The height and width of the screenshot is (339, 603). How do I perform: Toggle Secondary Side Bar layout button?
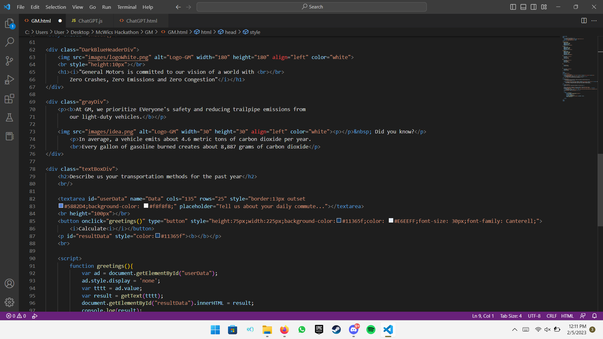534,7
